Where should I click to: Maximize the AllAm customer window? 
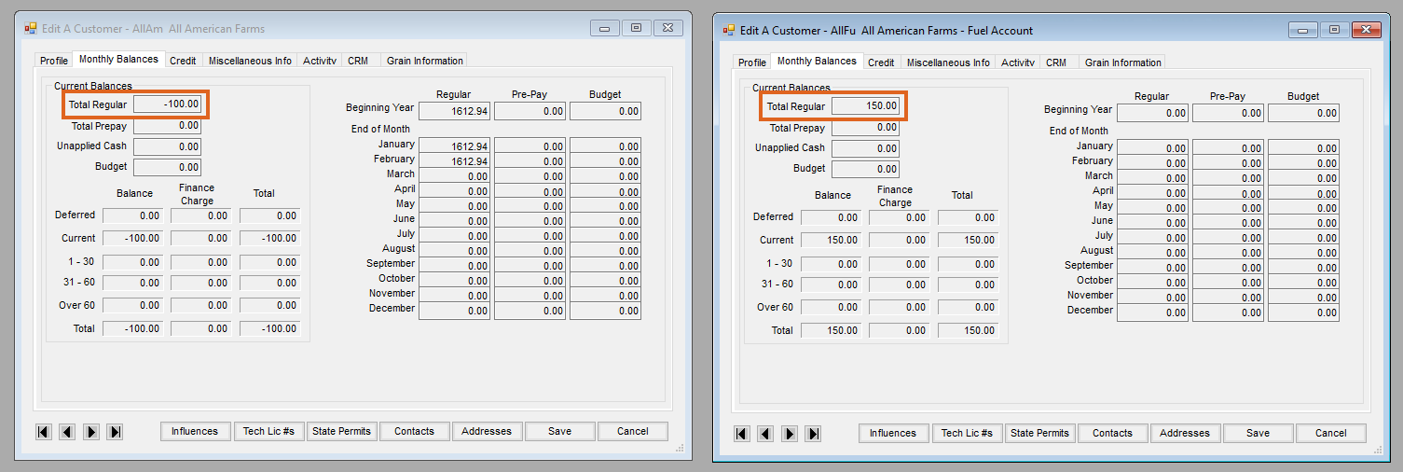click(x=637, y=28)
